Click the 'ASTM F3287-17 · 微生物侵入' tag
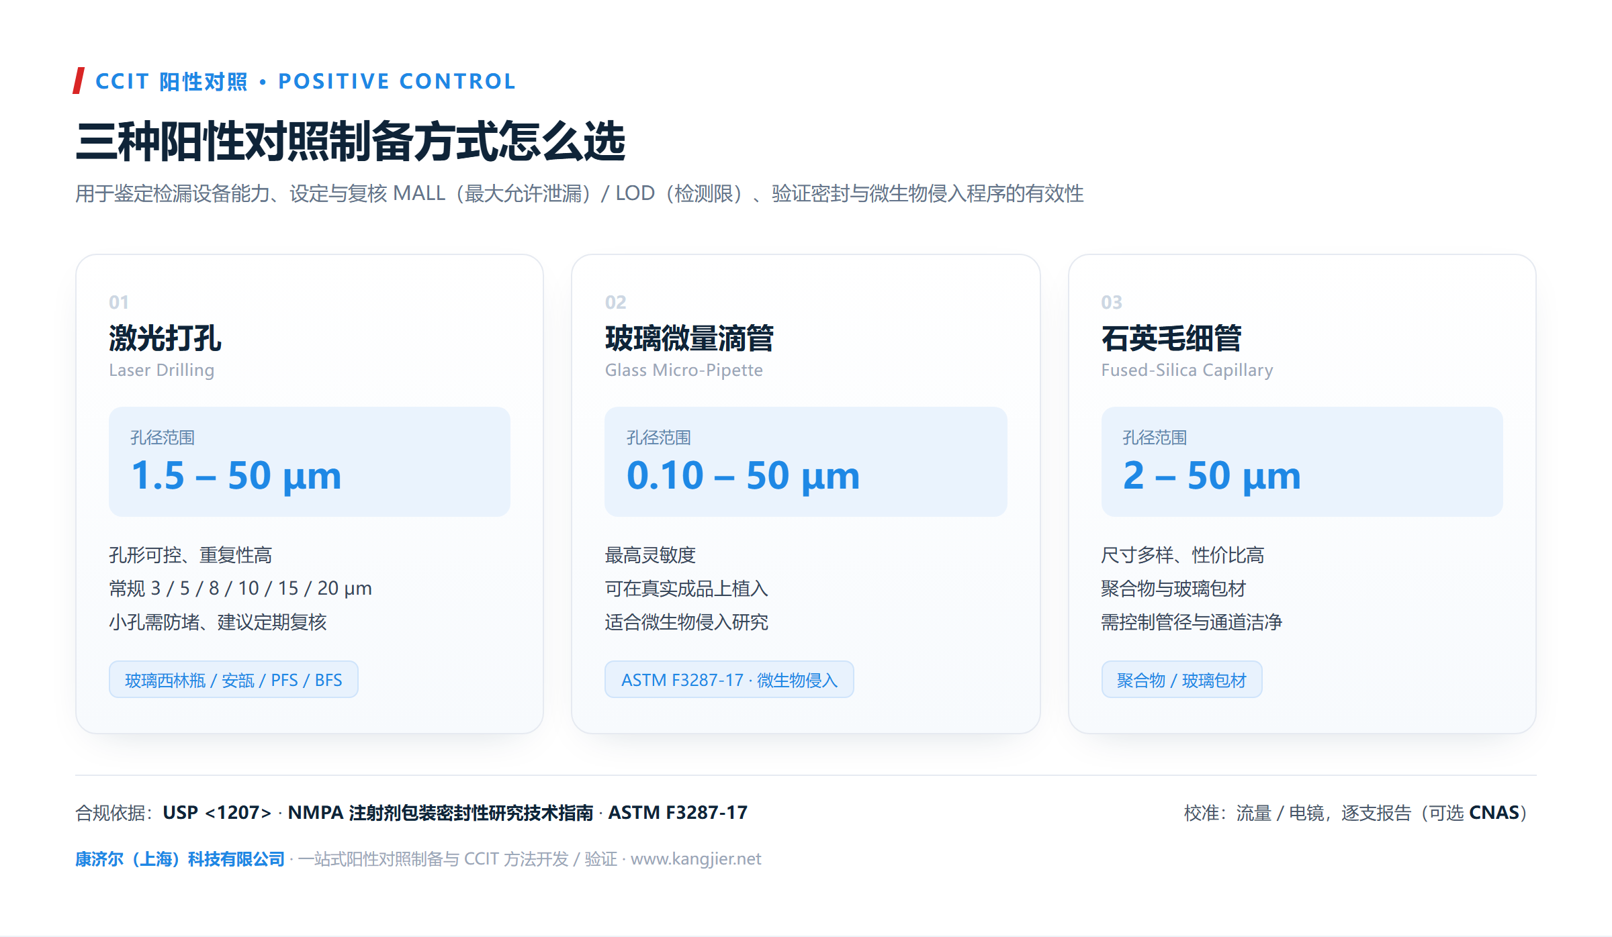The image size is (1612, 937). click(x=729, y=680)
